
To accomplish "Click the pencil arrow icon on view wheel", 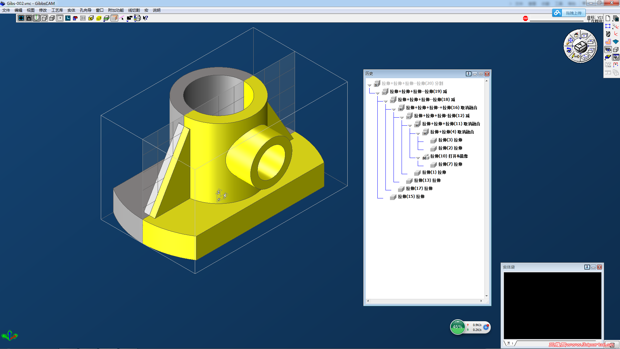I will click(575, 56).
